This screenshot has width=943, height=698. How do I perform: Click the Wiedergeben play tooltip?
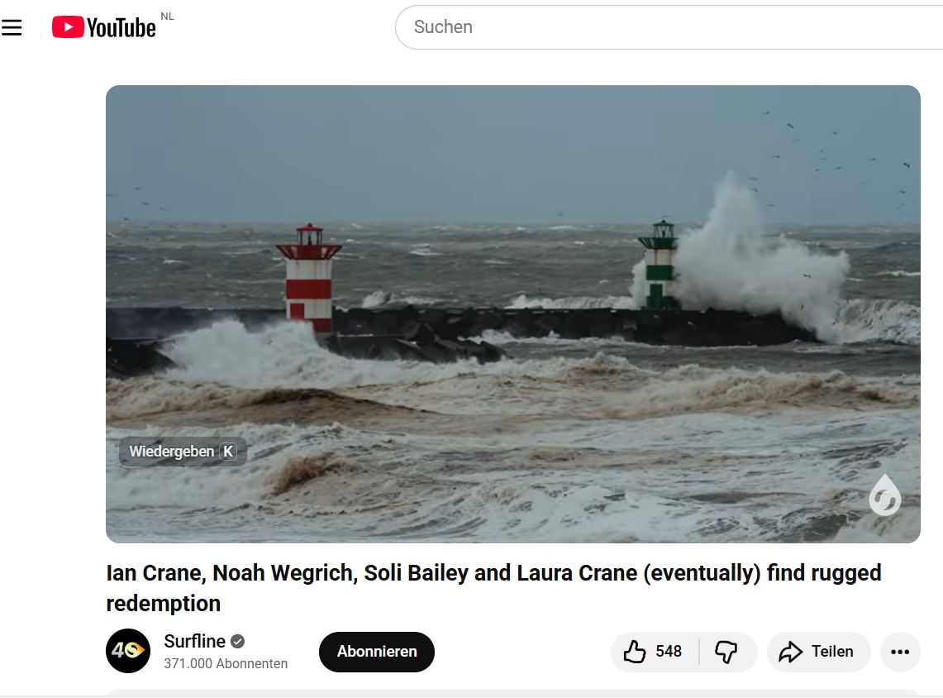[183, 452]
